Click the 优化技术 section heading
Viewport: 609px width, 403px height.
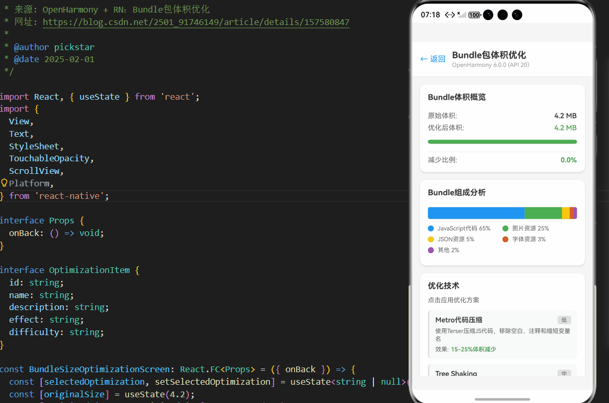(x=443, y=286)
